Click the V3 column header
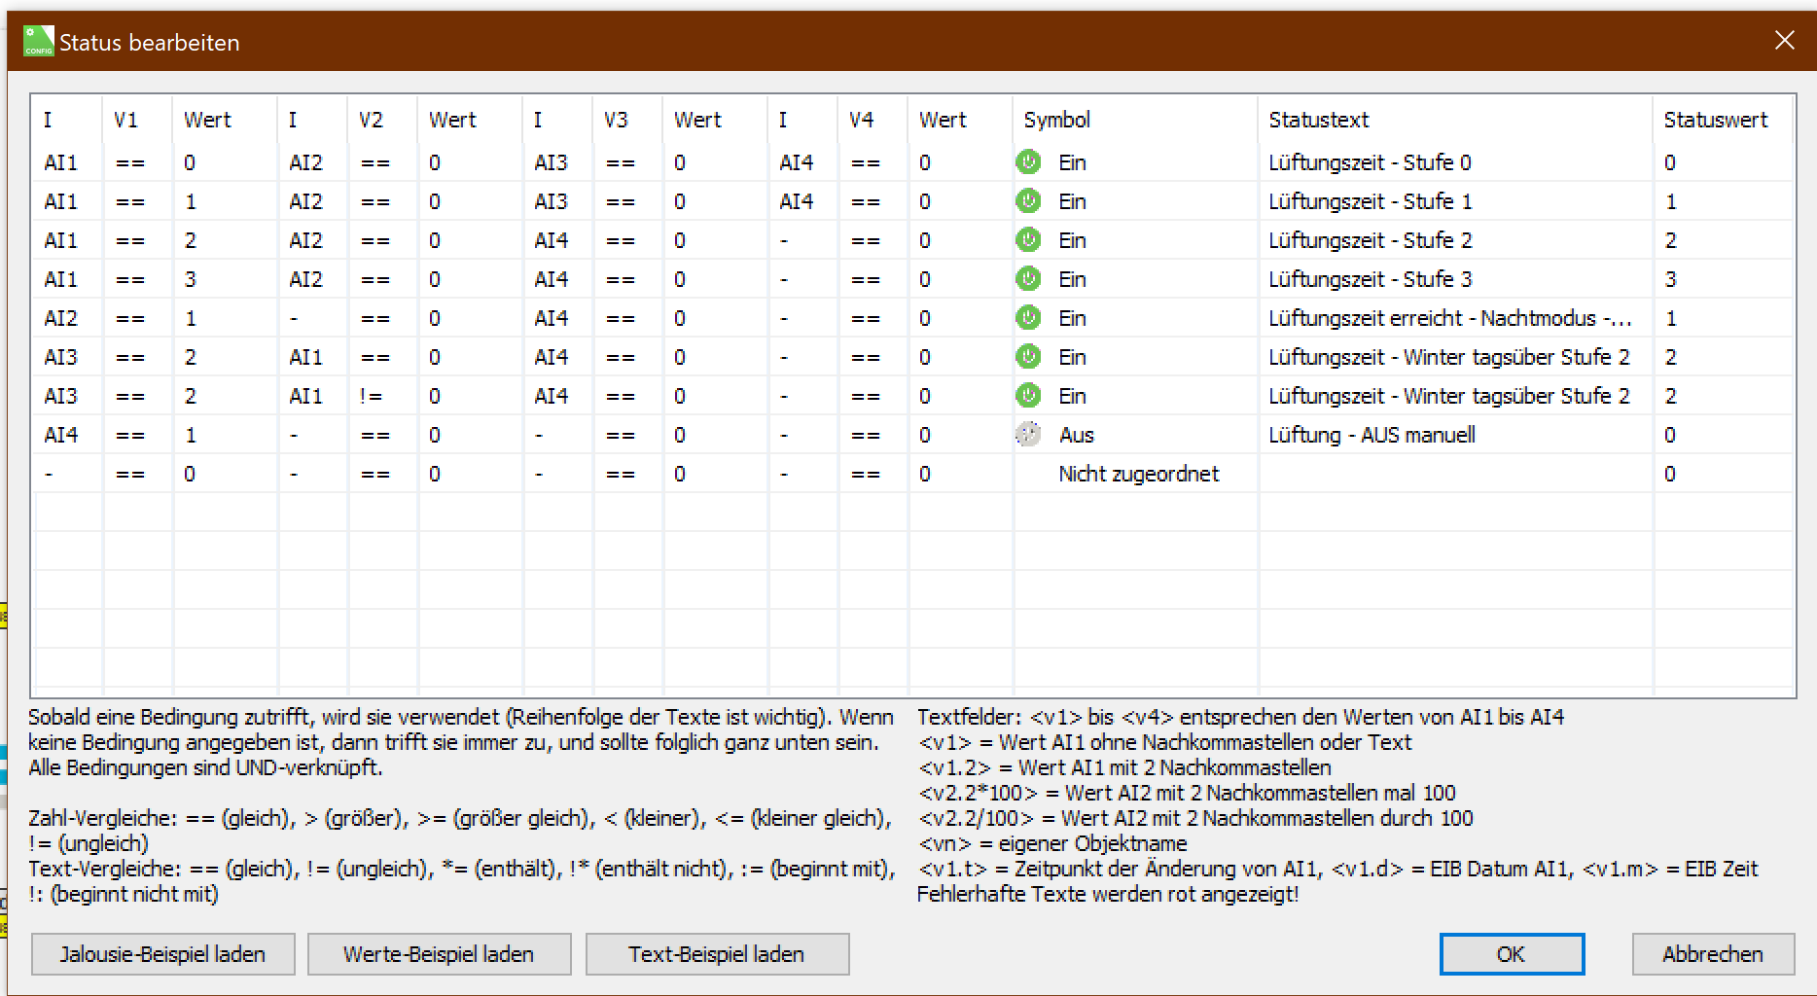 coord(627,120)
